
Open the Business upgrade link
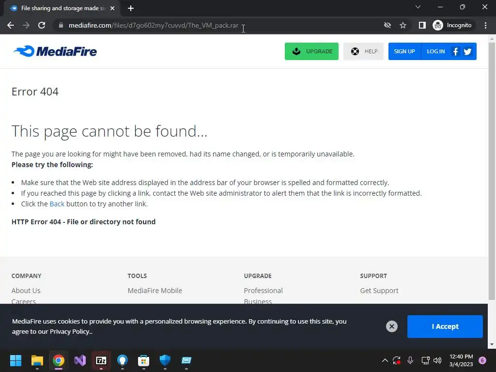[258, 301]
